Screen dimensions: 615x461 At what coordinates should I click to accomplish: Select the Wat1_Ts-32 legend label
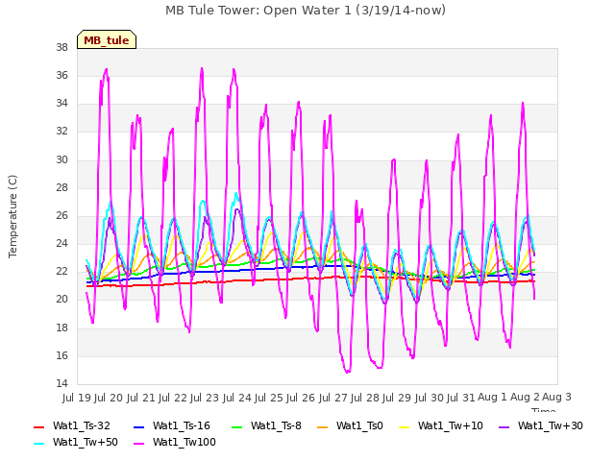82,425
